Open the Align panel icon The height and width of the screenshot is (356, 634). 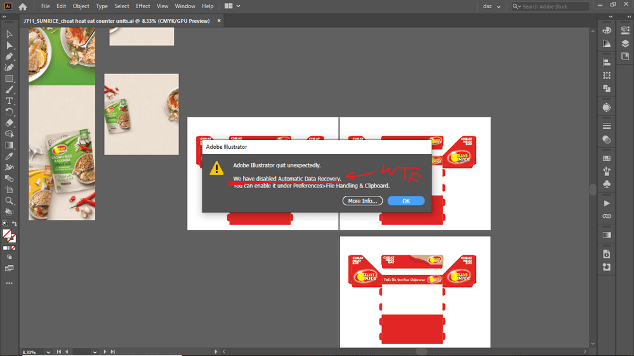[607, 62]
